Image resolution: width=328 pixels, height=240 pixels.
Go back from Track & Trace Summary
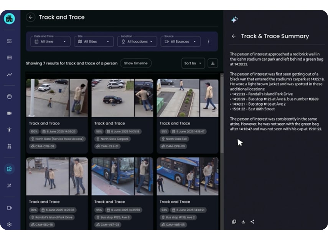234,36
